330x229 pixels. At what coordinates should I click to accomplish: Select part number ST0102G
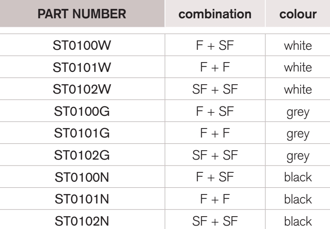pyautogui.click(x=82, y=155)
